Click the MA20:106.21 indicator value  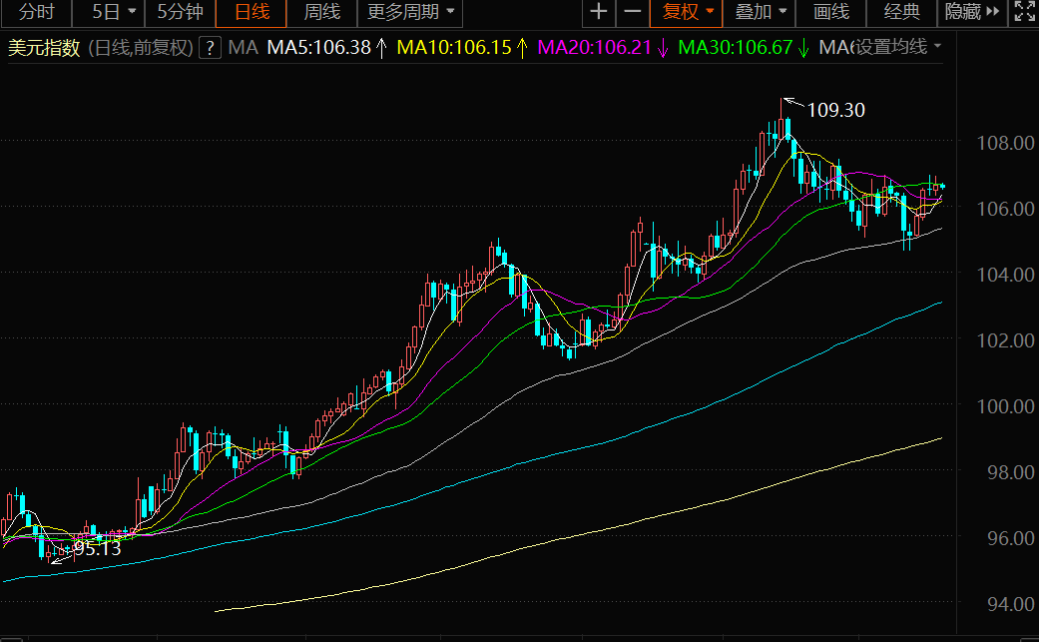[595, 48]
